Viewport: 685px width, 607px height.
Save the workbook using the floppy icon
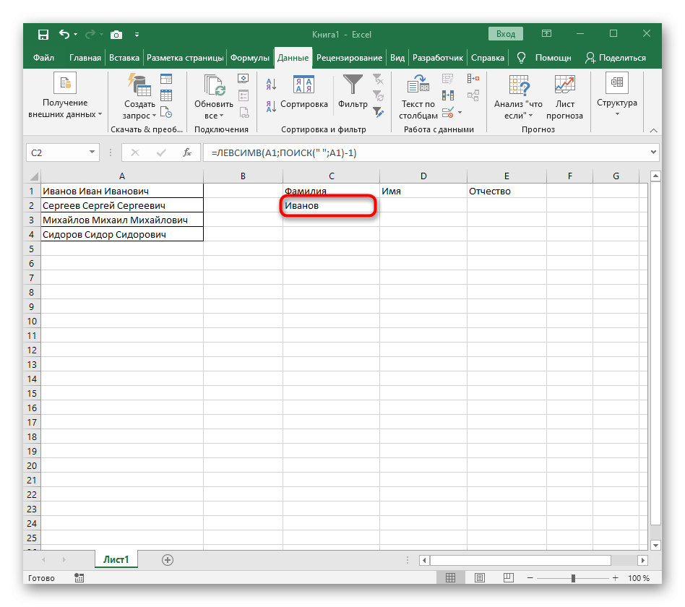pyautogui.click(x=43, y=34)
